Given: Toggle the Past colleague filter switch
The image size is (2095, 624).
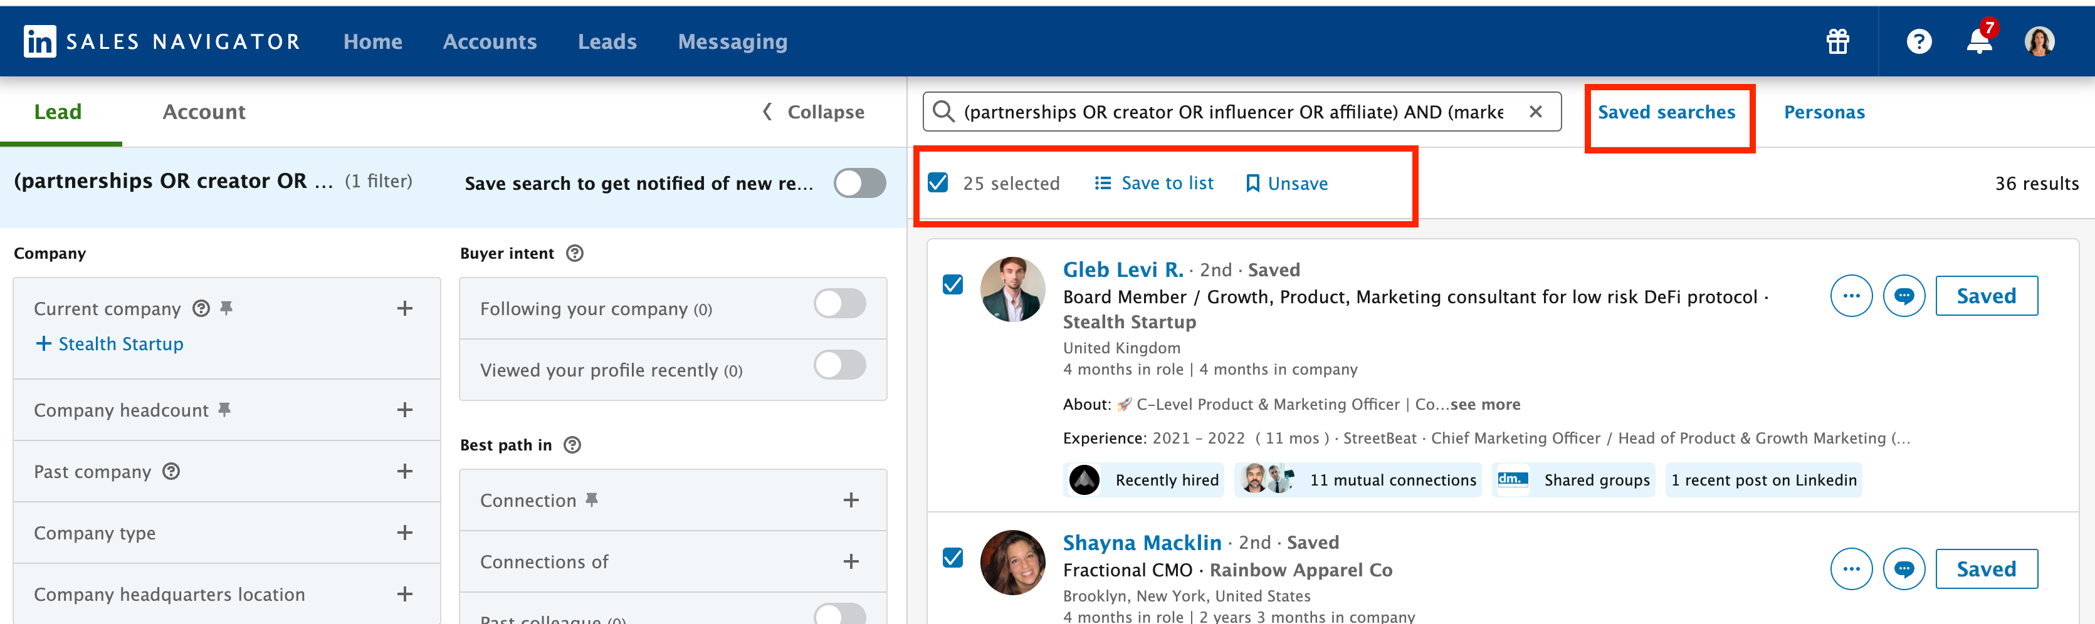Looking at the screenshot, I should 840,613.
